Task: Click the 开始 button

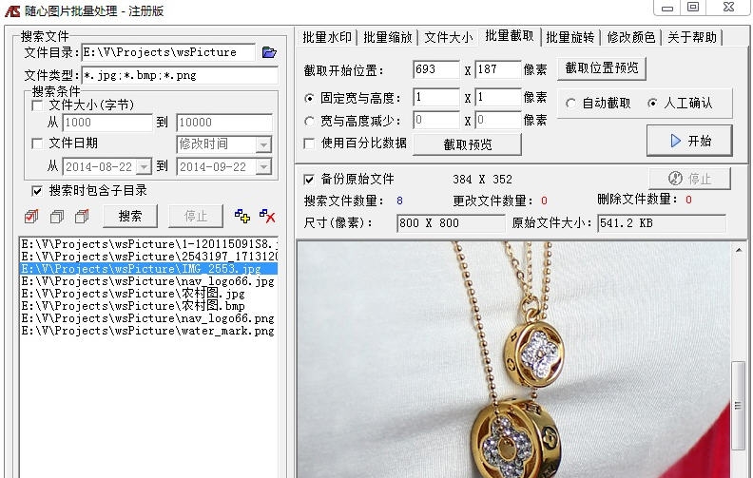Action: coord(689,141)
